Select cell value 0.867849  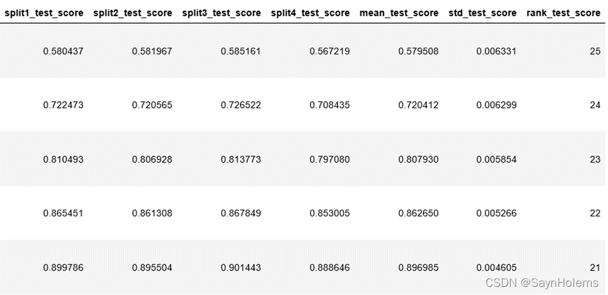click(x=241, y=213)
